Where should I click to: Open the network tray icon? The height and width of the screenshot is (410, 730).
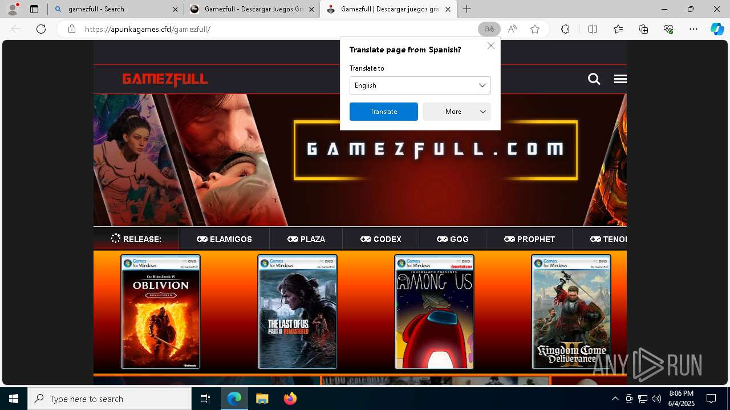(x=643, y=399)
